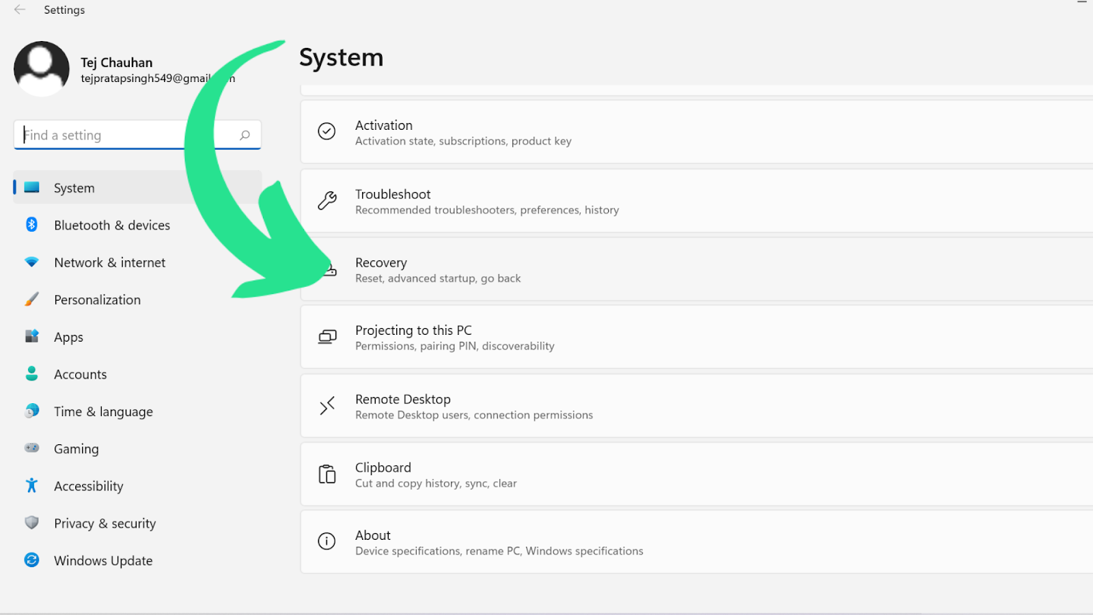1093x615 pixels.
Task: Click 'Activation state, subscriptions, product key' text
Action: point(463,141)
